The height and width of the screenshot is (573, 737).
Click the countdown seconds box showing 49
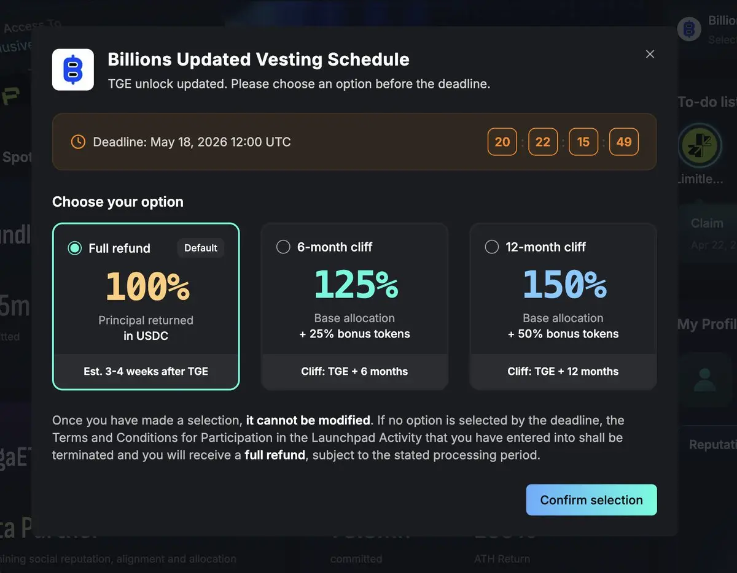point(624,142)
